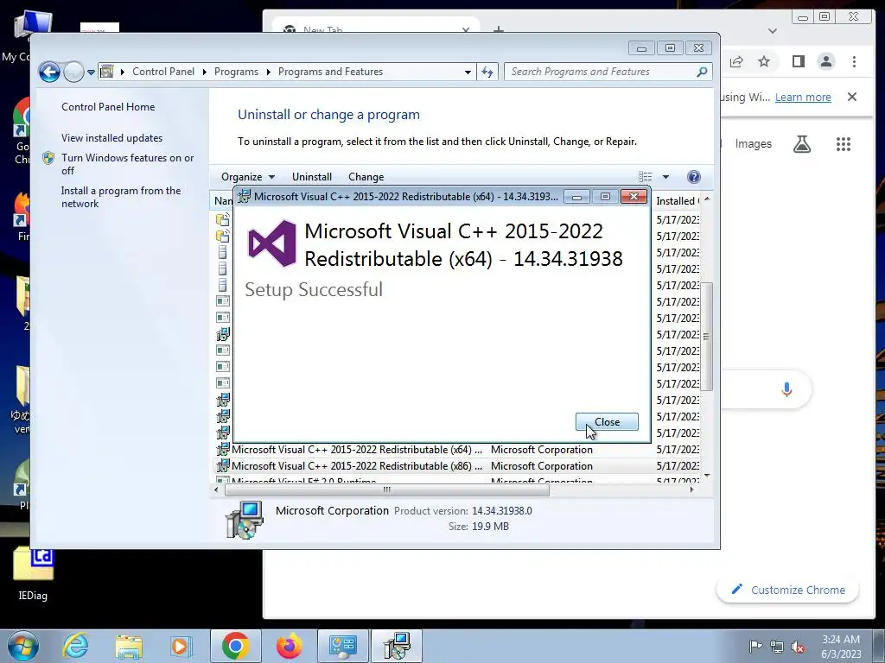This screenshot has width=885, height=663.
Task: Click the muted volume tray icon
Action: click(x=798, y=647)
